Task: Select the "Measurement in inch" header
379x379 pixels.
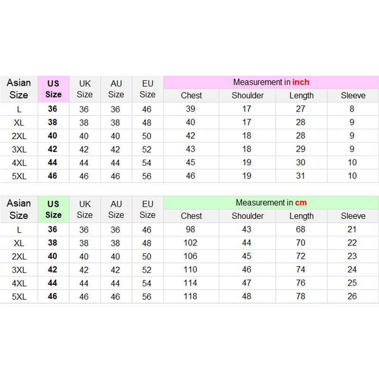Action: tap(271, 82)
